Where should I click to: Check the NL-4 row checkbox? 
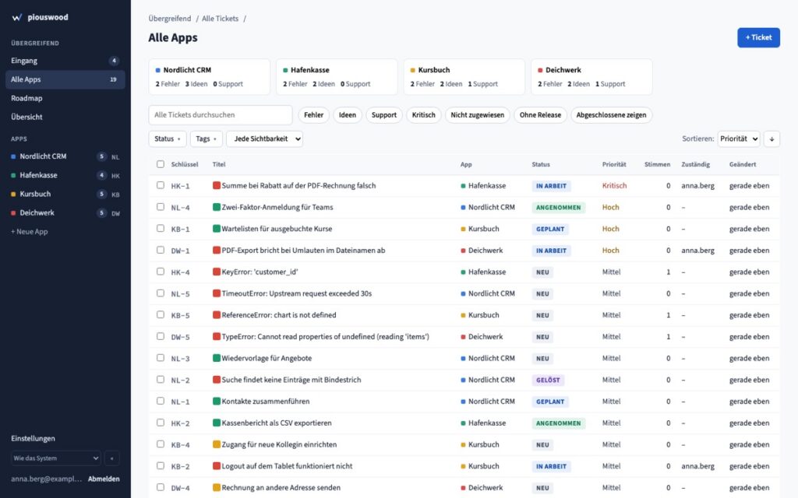click(161, 207)
